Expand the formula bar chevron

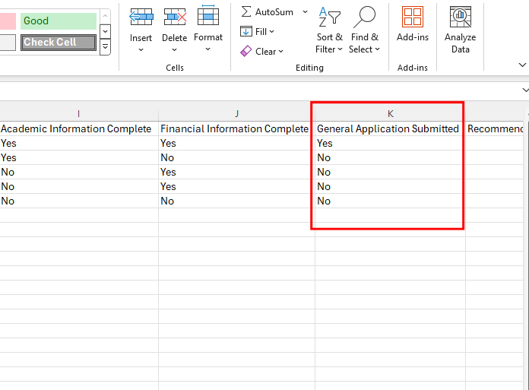point(524,90)
